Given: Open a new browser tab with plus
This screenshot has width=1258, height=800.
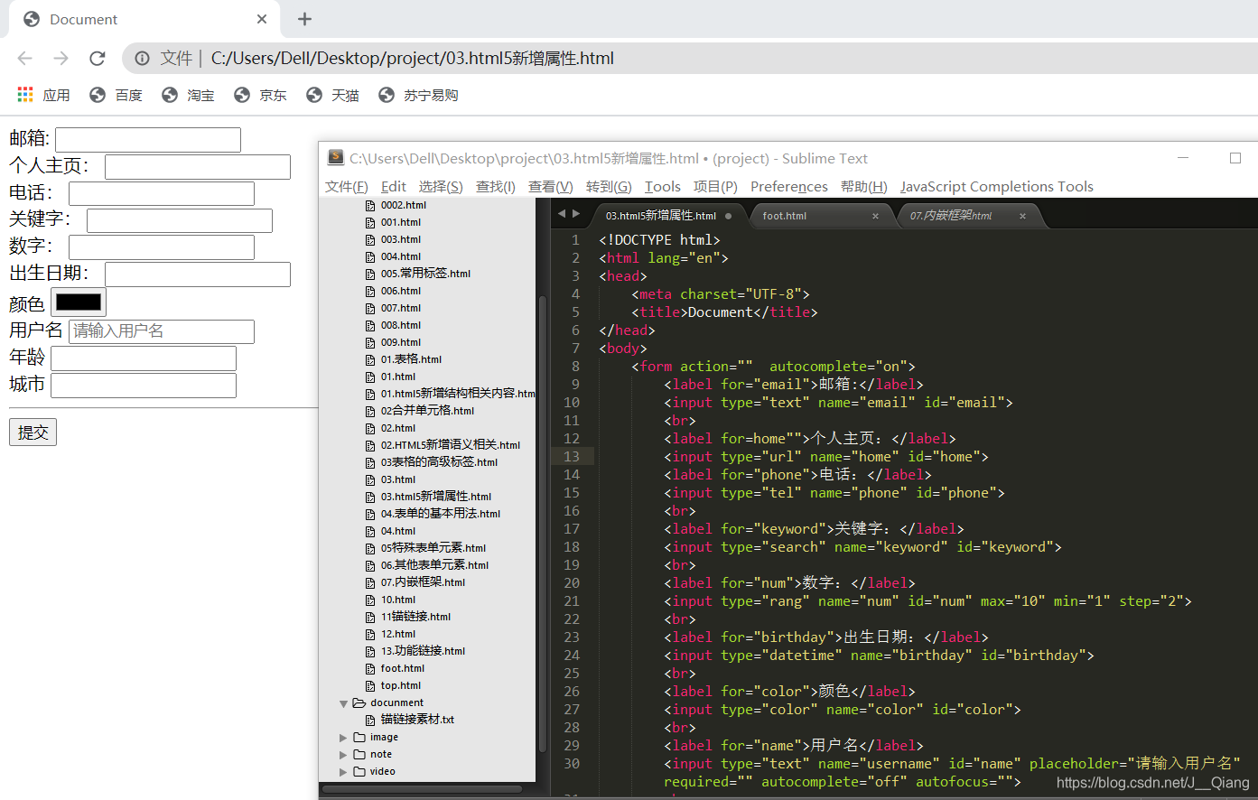Looking at the screenshot, I should [x=305, y=19].
